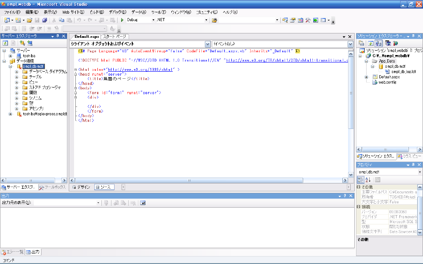Open the Debug configuration dropdown

pos(153,20)
